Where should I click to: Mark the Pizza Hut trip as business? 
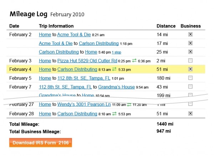tap(190, 60)
